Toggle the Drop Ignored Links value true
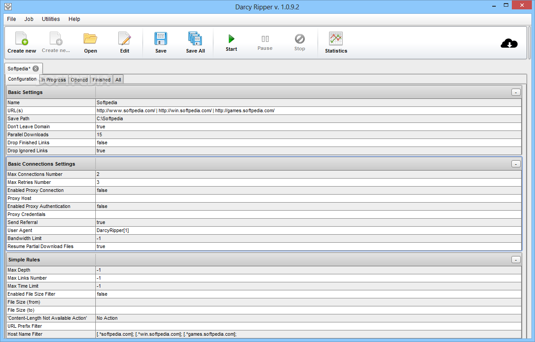 (x=308, y=151)
